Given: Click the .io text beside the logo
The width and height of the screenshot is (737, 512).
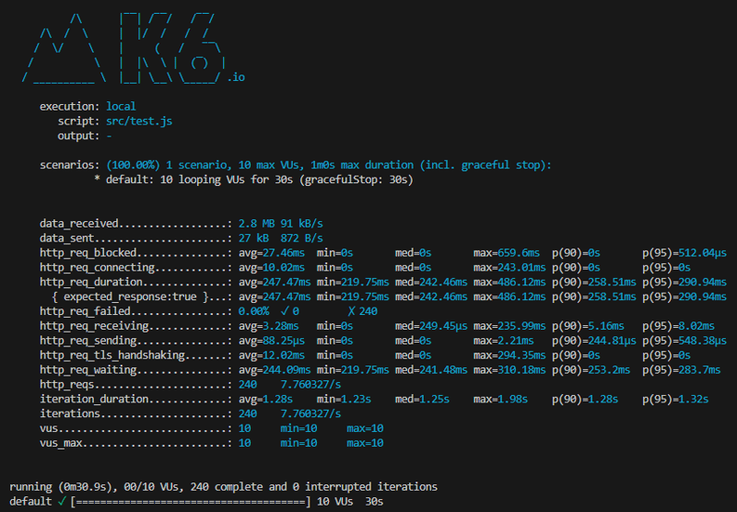Looking at the screenshot, I should coord(237,77).
